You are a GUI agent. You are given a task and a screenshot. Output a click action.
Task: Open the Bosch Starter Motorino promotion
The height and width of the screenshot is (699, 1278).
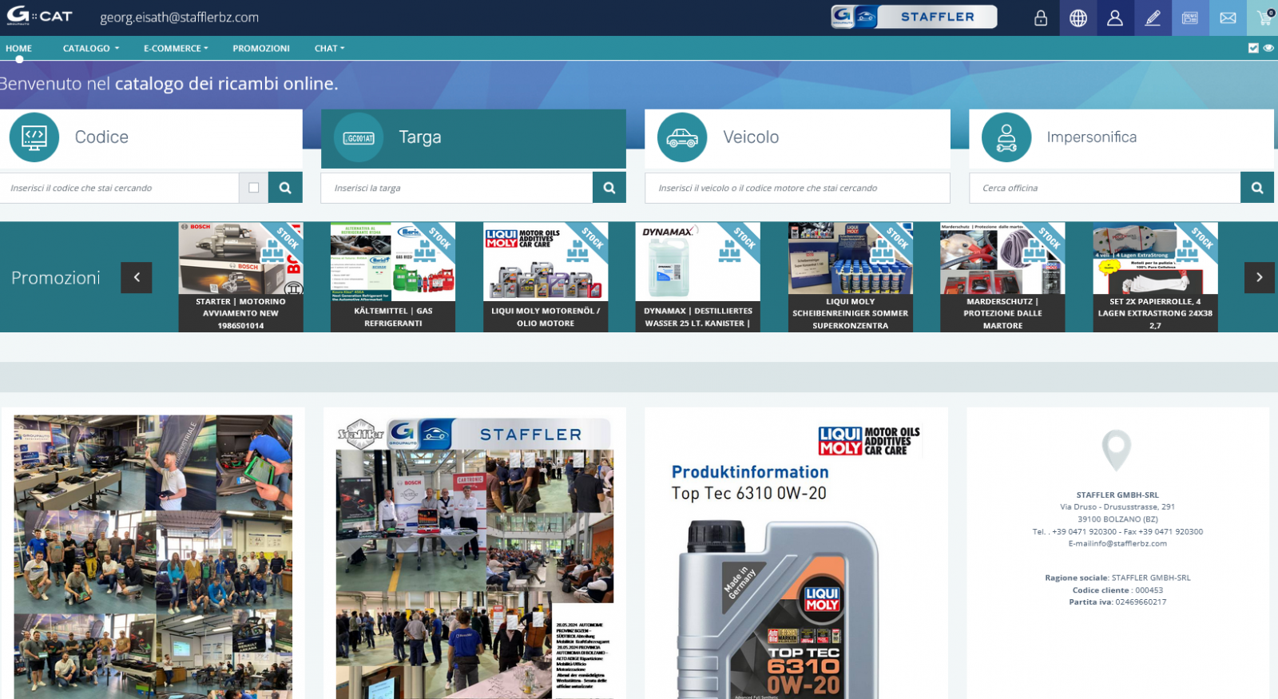pyautogui.click(x=240, y=277)
